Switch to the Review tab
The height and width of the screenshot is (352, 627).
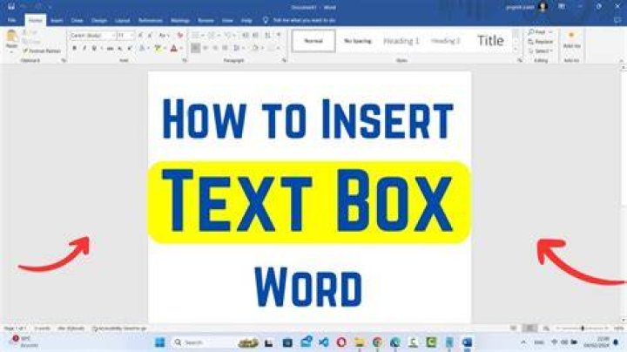(x=206, y=20)
